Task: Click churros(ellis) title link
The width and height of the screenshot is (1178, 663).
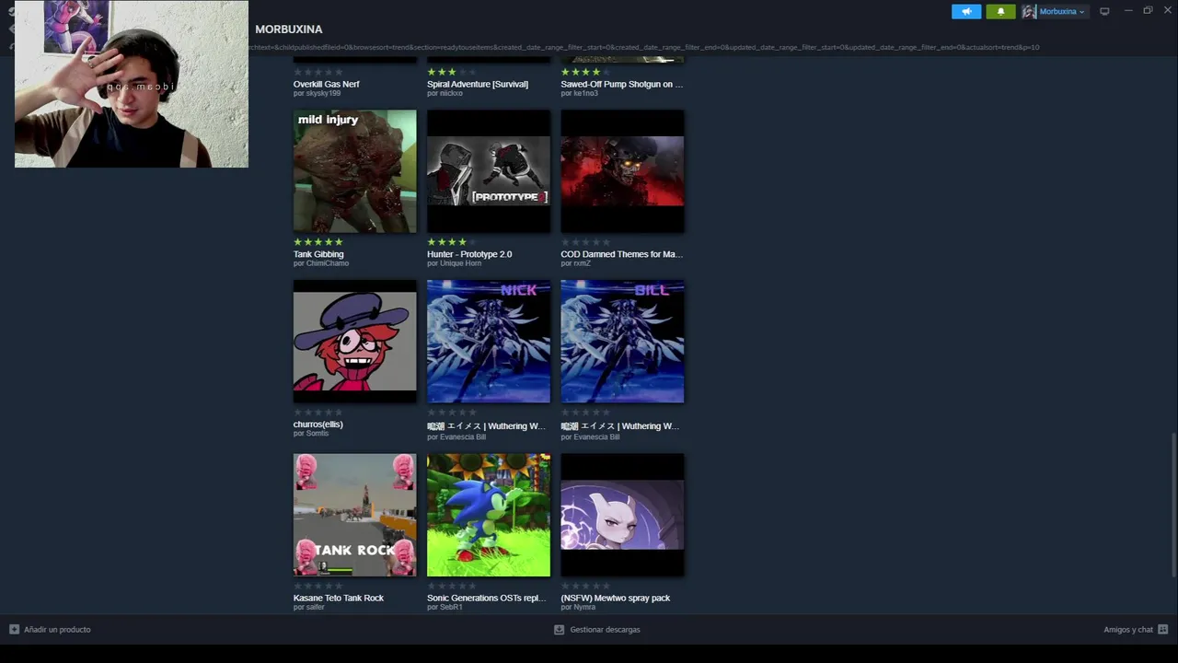Action: tap(318, 425)
